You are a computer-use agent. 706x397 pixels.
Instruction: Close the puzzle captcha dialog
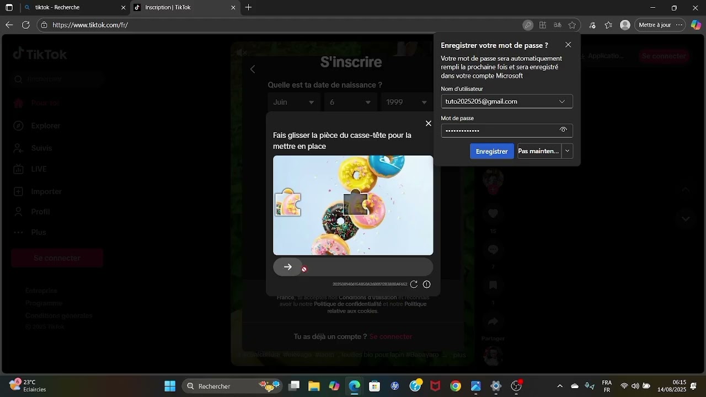pyautogui.click(x=429, y=124)
